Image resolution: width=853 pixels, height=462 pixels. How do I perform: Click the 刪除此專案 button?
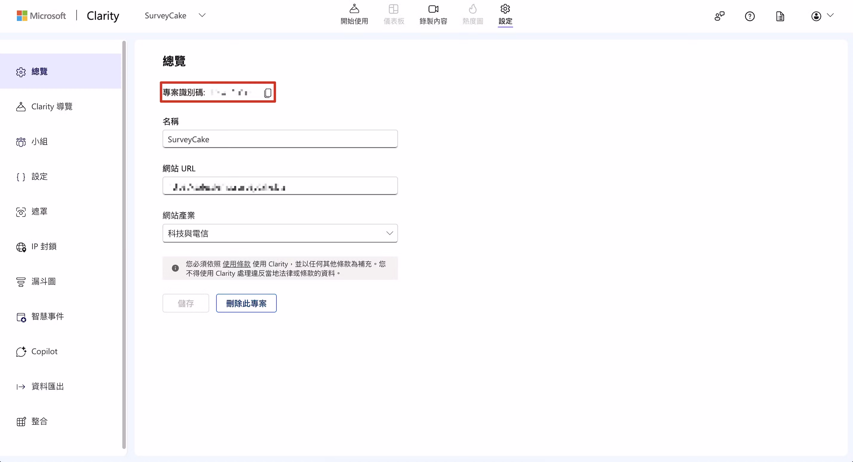pyautogui.click(x=246, y=303)
